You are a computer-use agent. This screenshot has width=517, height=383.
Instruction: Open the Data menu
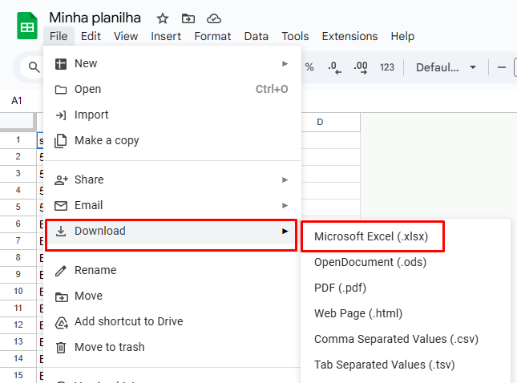click(256, 36)
